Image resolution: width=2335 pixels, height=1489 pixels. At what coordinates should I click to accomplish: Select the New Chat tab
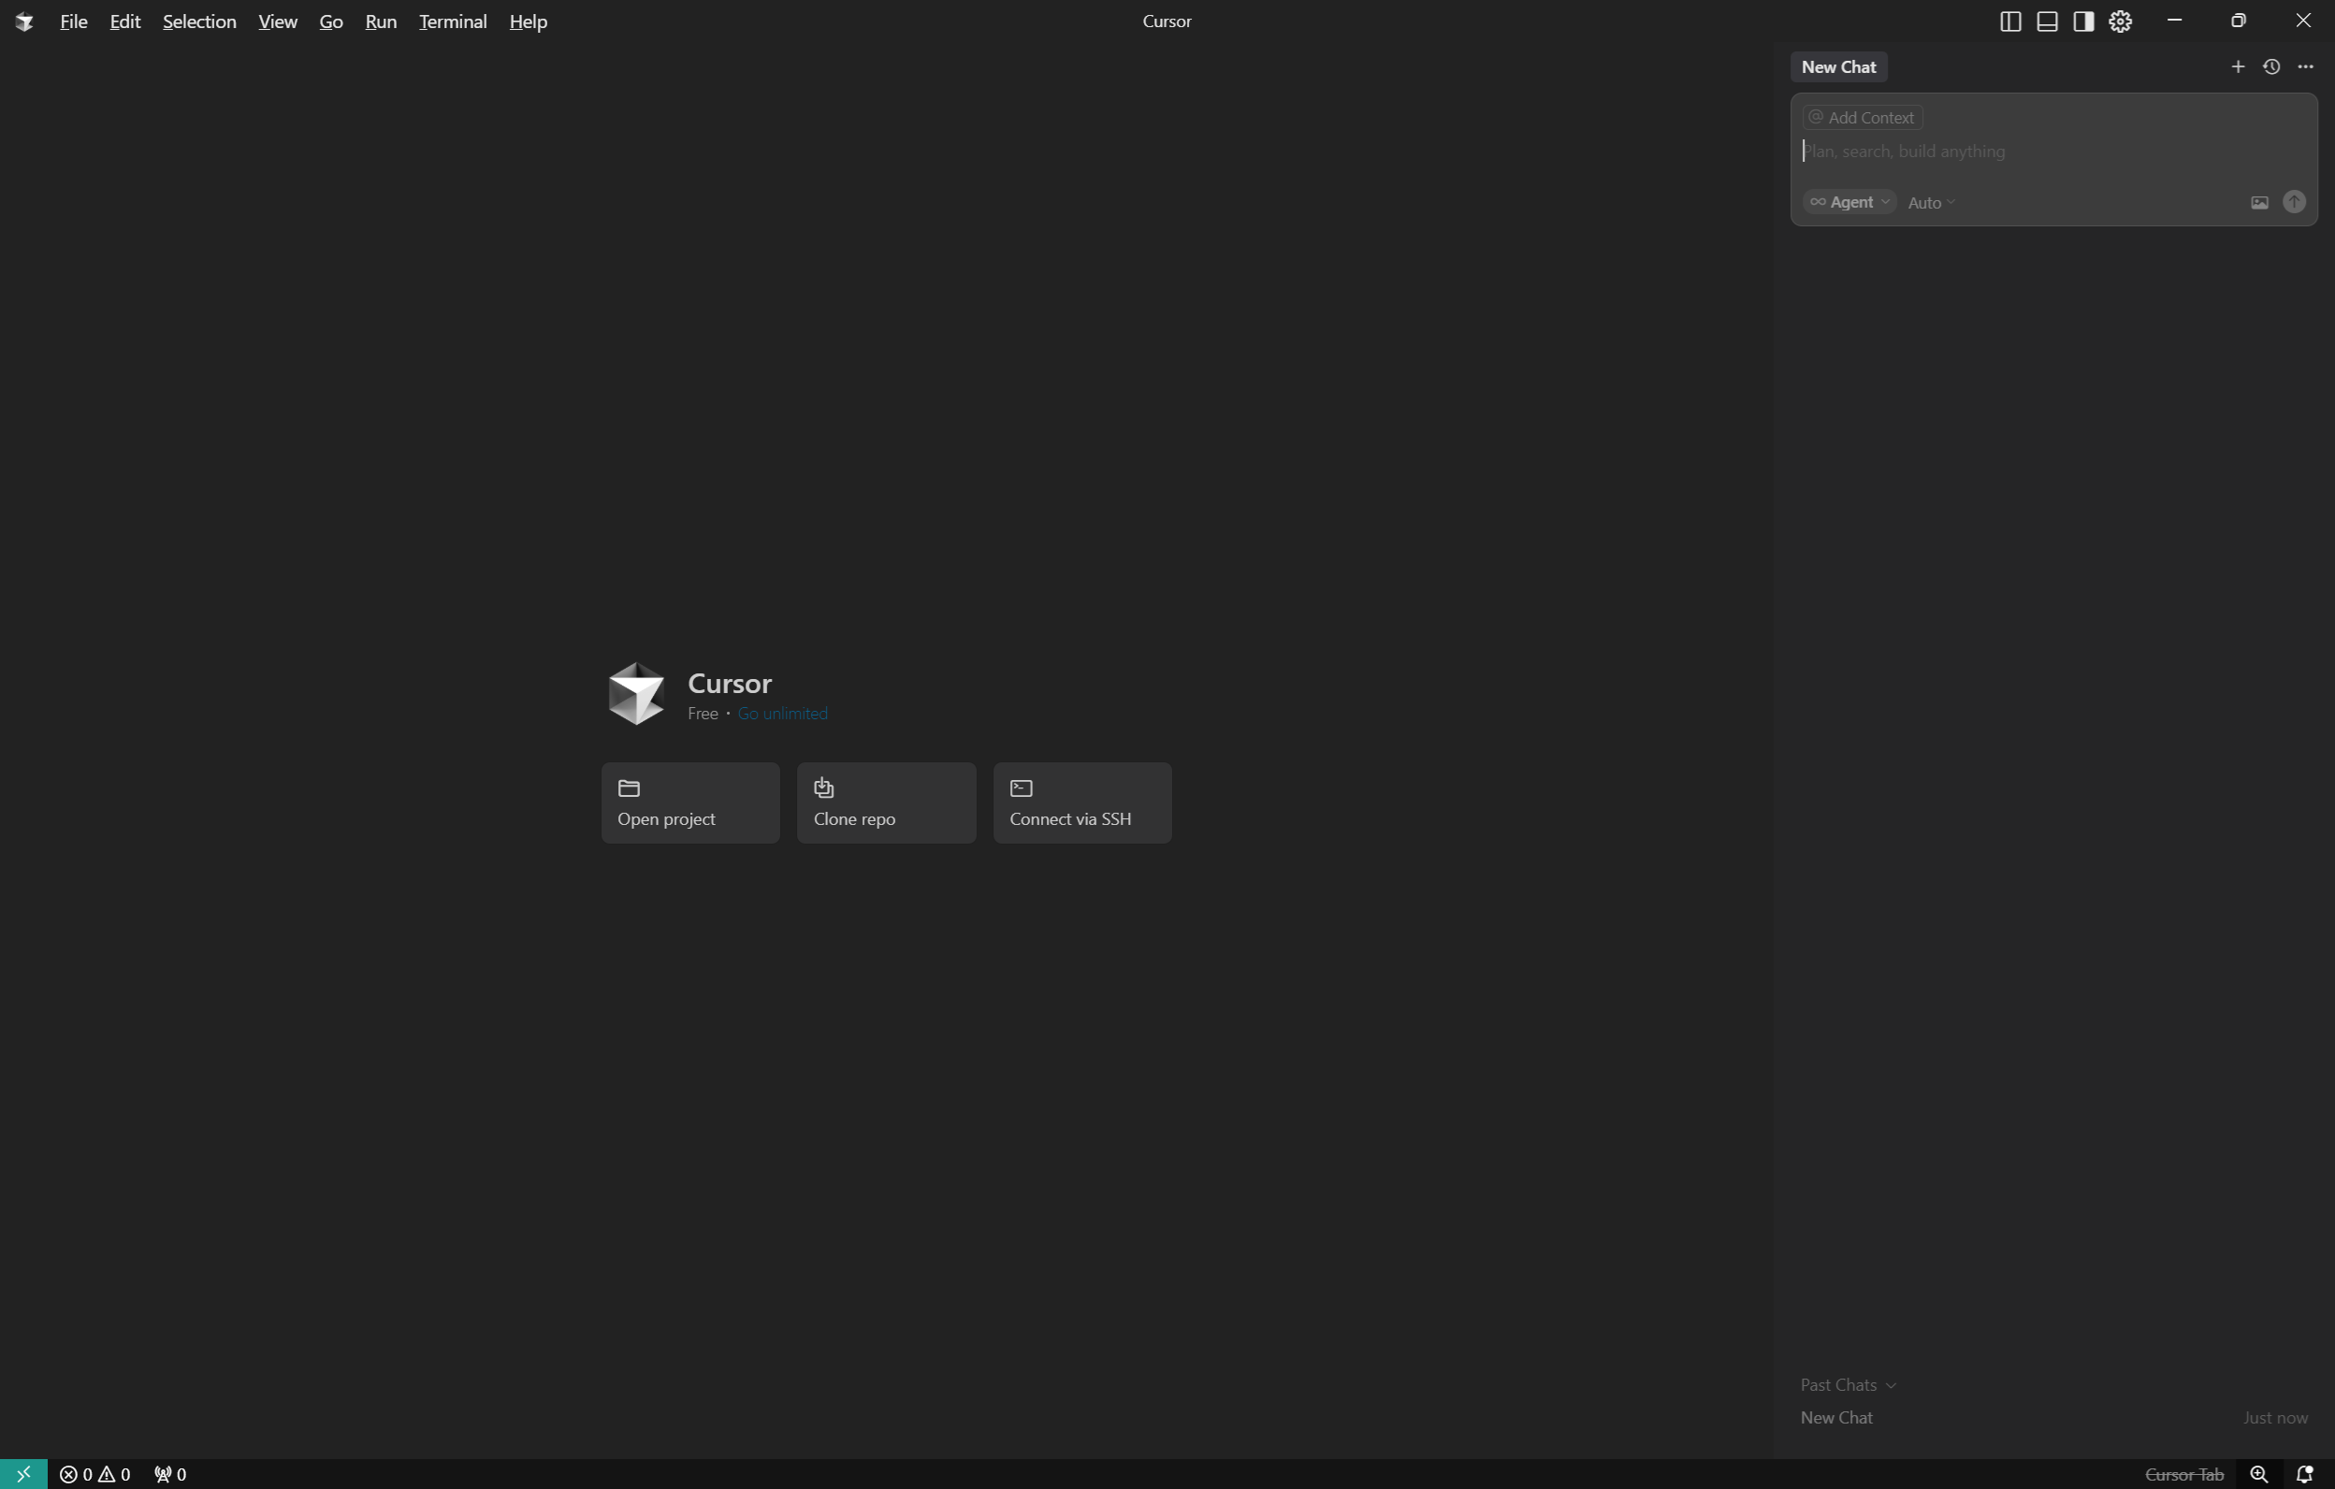pos(1838,67)
